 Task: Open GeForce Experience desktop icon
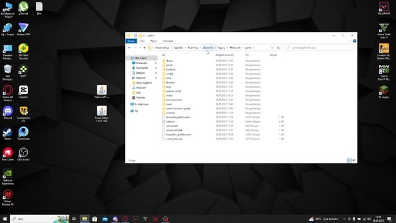pos(7,177)
